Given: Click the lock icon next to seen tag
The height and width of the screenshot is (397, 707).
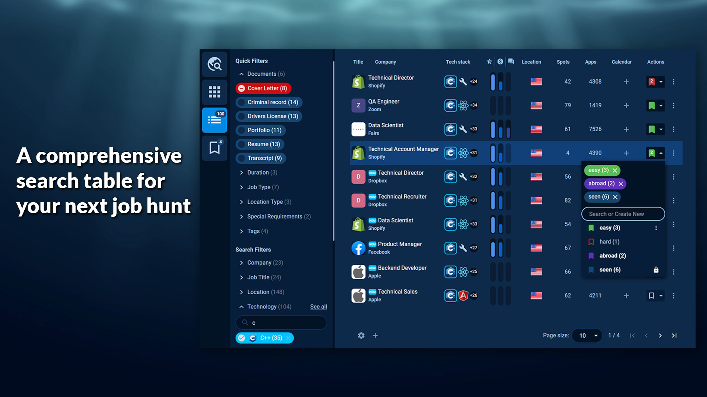Looking at the screenshot, I should coord(656,270).
